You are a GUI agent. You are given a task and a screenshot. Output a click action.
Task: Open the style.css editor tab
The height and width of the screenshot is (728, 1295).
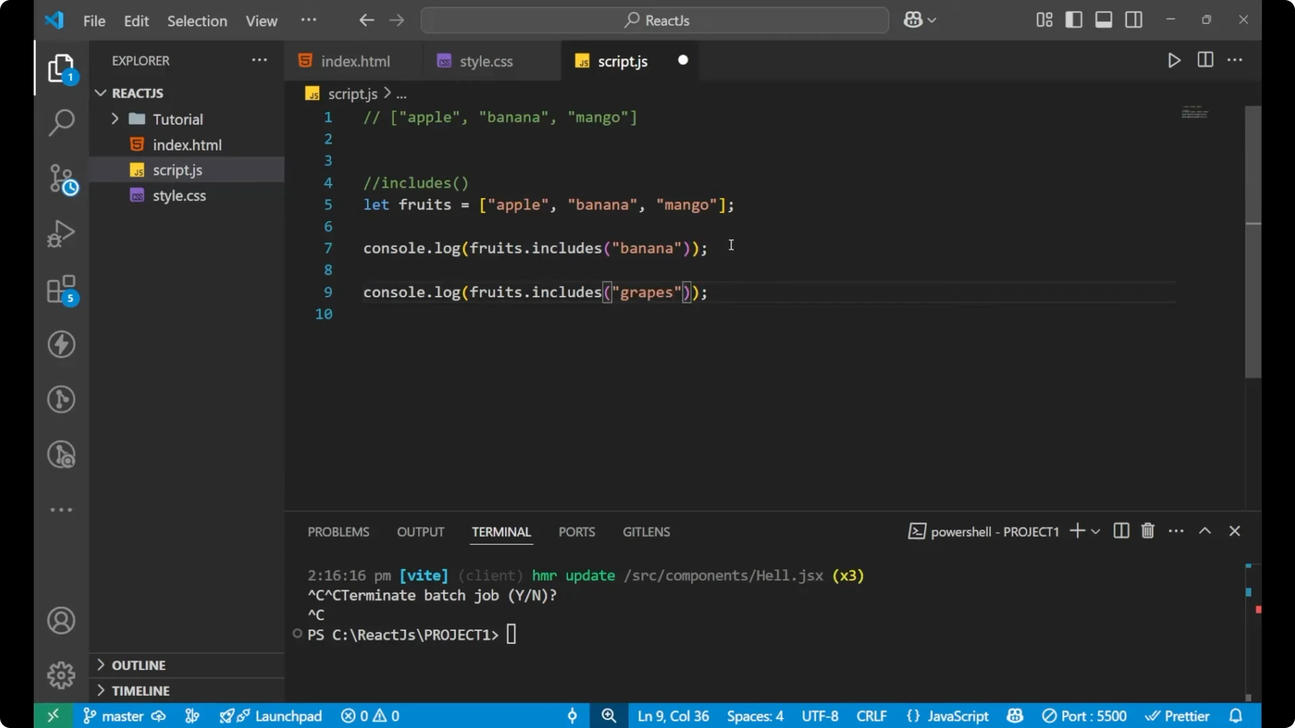tap(486, 61)
